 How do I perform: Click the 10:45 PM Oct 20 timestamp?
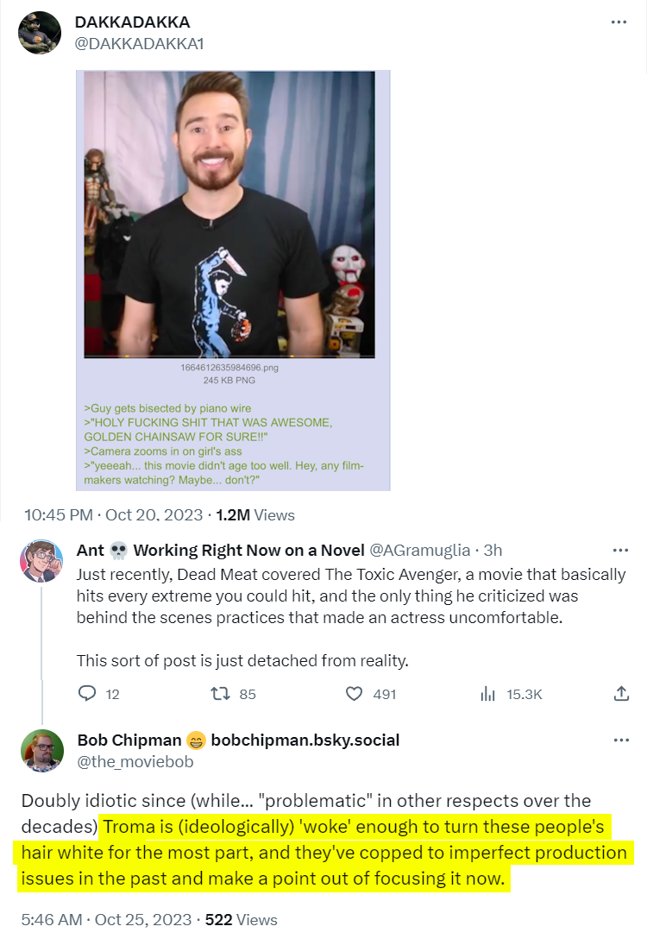(112, 515)
